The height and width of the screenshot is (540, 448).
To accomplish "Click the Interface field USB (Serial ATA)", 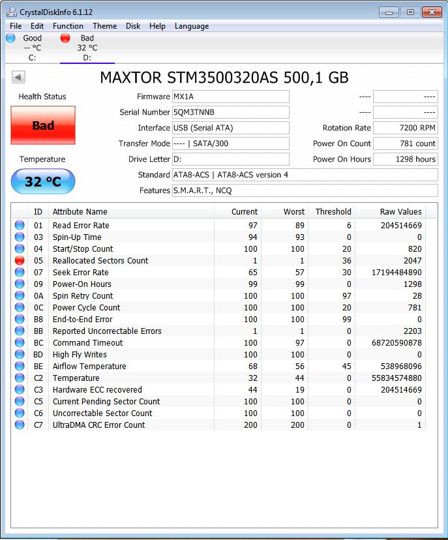I will pos(230,128).
